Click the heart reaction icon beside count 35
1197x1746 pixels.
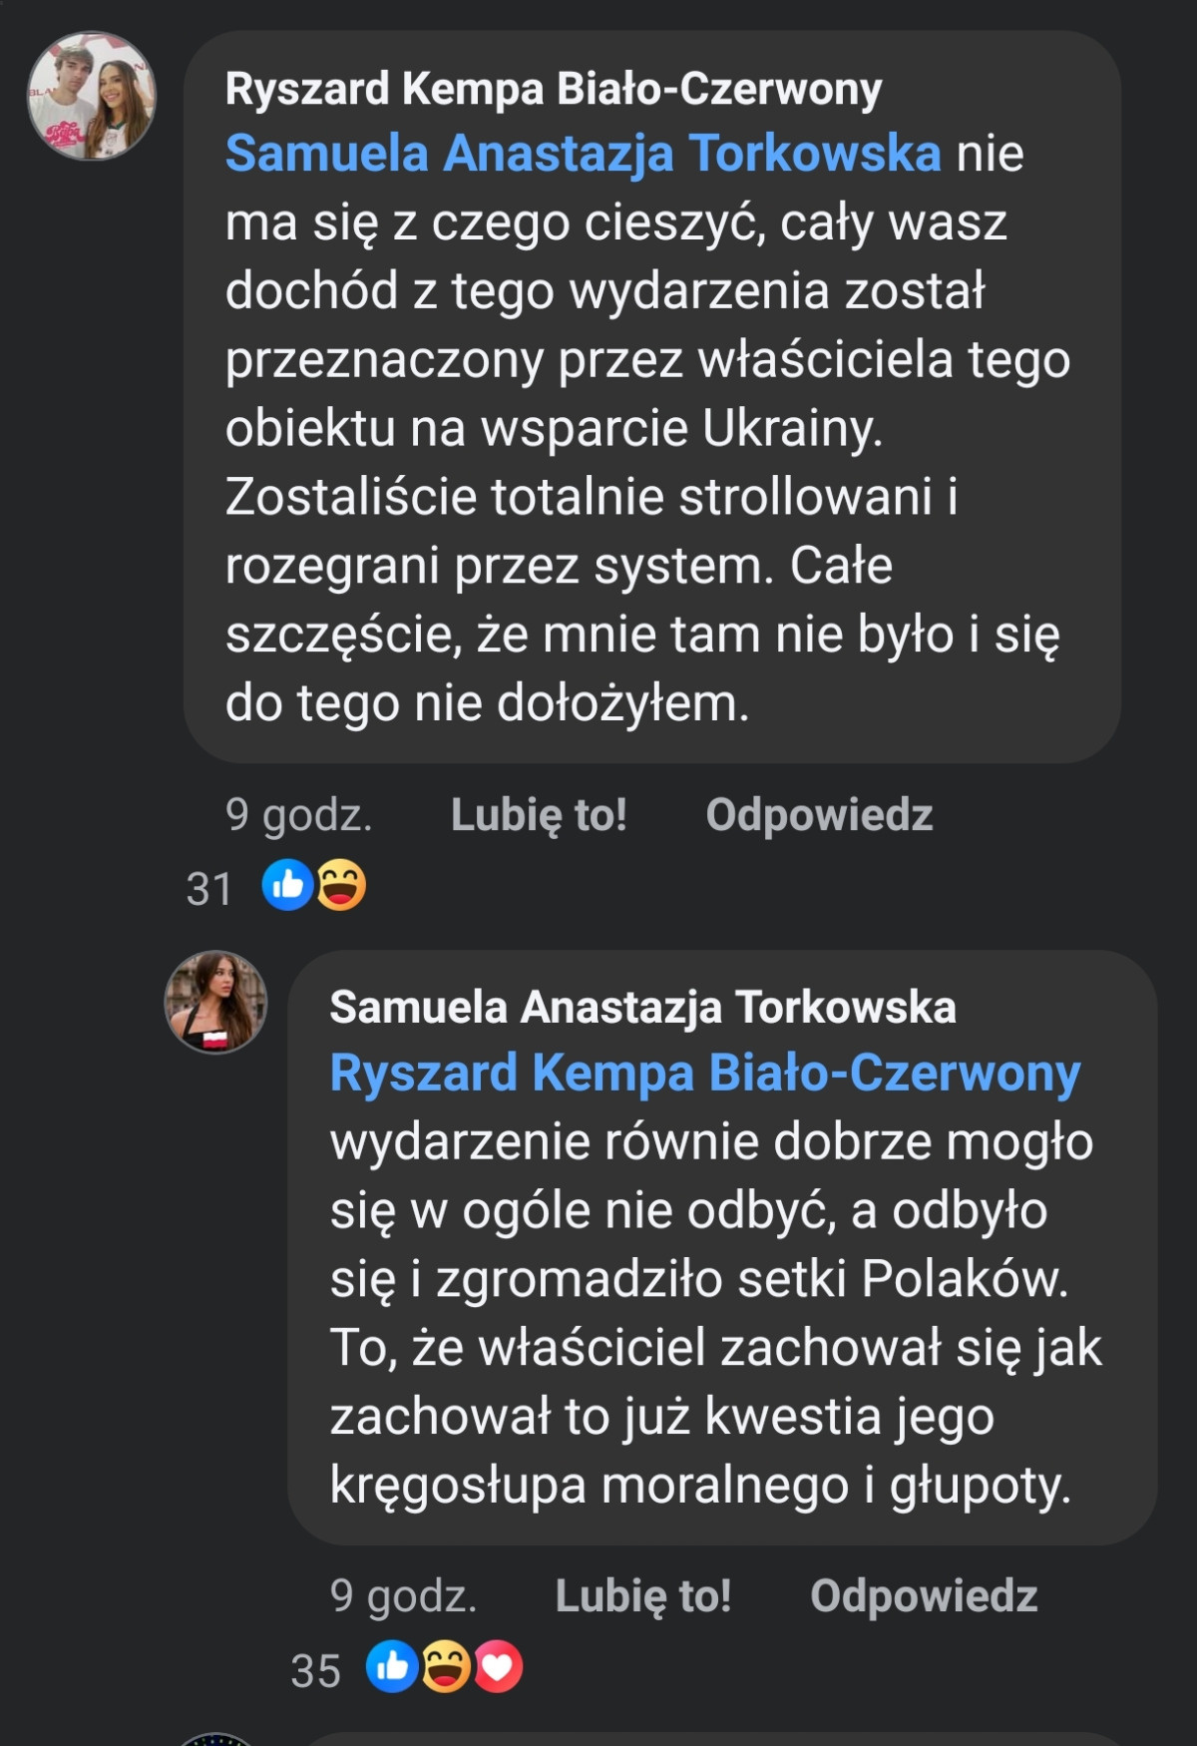point(498,1666)
